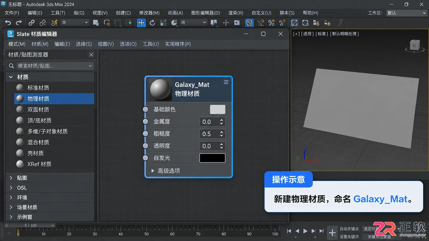The width and height of the screenshot is (429, 241).
Task: Close the 材质/贴图浏览器 panel
Action: (91, 55)
